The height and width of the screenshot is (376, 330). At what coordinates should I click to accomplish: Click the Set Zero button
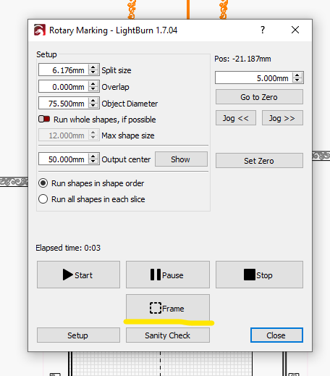click(259, 160)
